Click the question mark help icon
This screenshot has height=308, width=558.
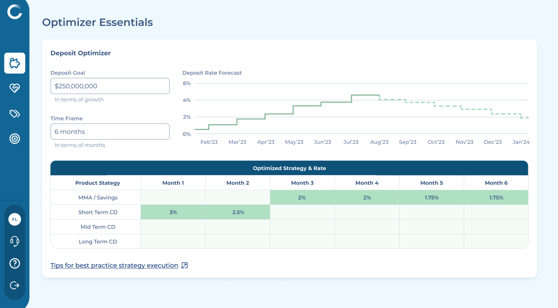click(15, 264)
